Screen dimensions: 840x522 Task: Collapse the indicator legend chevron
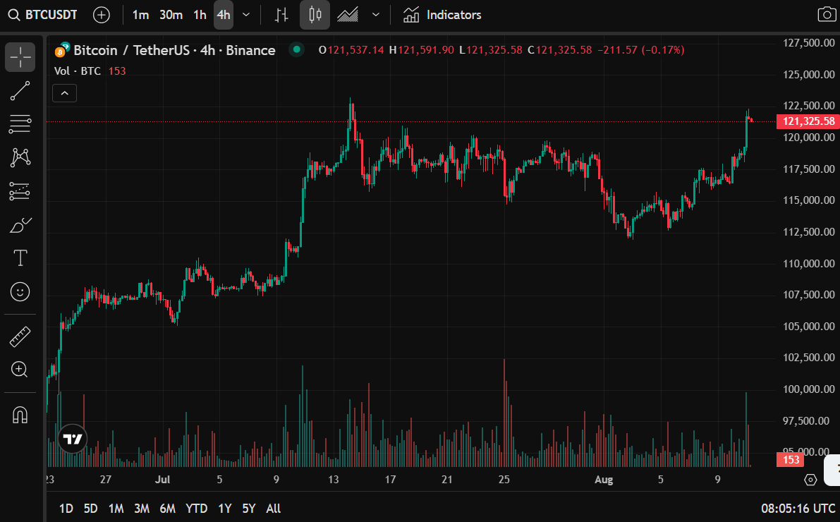(64, 93)
